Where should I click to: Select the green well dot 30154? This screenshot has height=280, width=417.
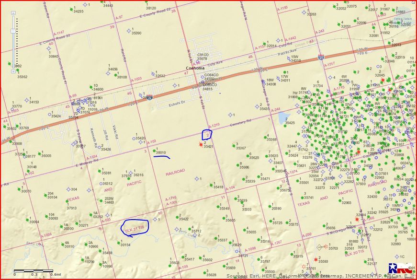pyautogui.click(x=119, y=243)
